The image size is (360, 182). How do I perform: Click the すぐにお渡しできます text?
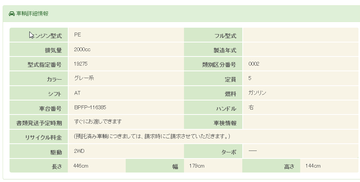pyautogui.click(x=98, y=121)
